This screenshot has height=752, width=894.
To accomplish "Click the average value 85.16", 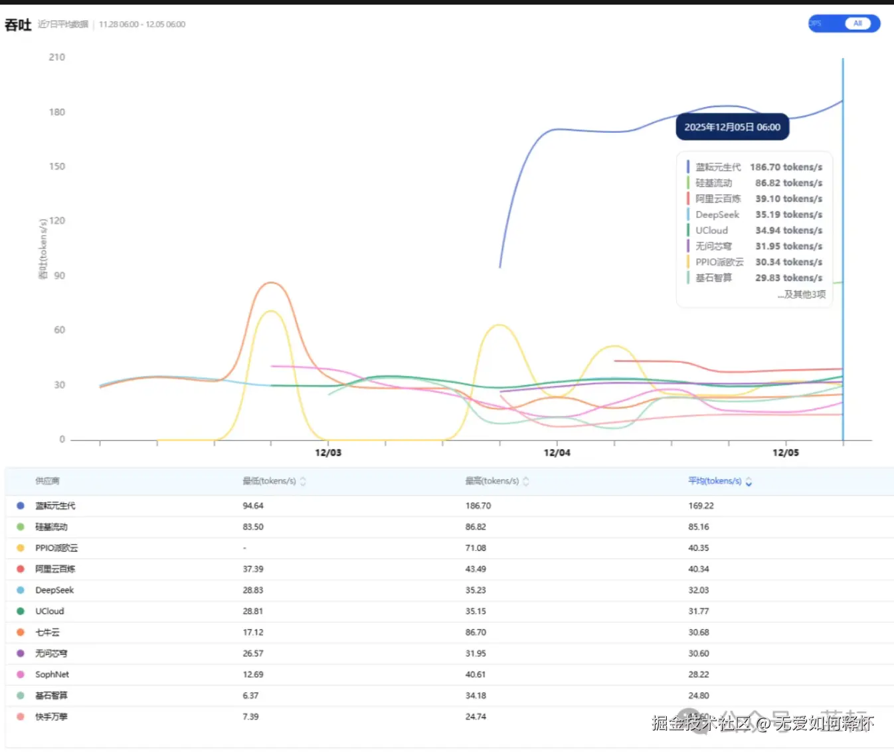I will pyautogui.click(x=699, y=527).
